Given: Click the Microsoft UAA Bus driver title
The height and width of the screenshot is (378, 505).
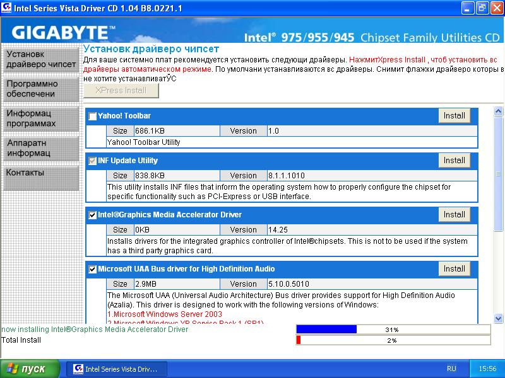Looking at the screenshot, I should click(x=186, y=269).
